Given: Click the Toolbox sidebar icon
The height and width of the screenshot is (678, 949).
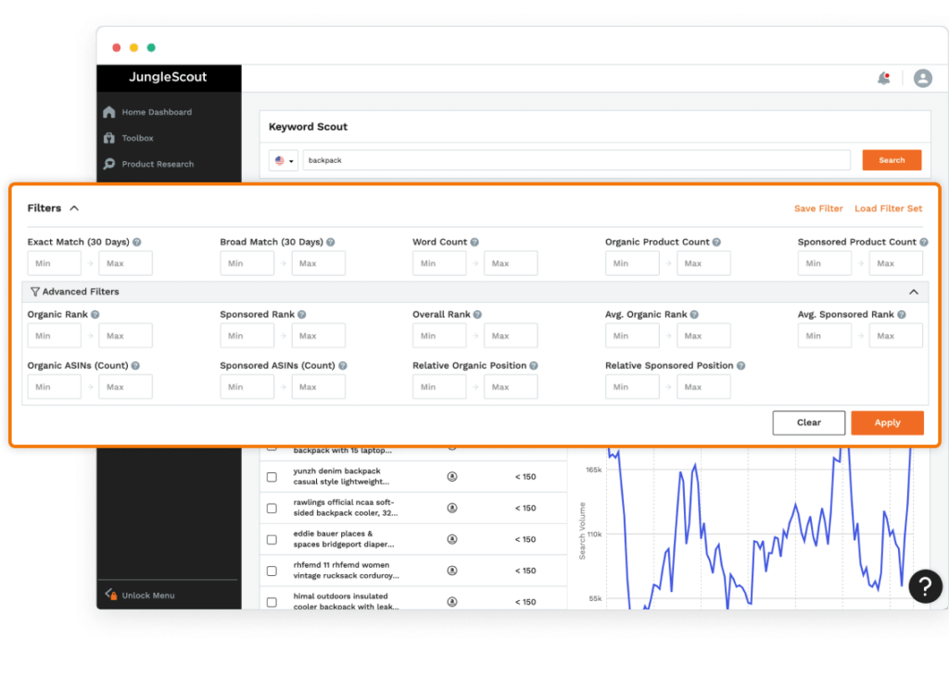Looking at the screenshot, I should (109, 138).
